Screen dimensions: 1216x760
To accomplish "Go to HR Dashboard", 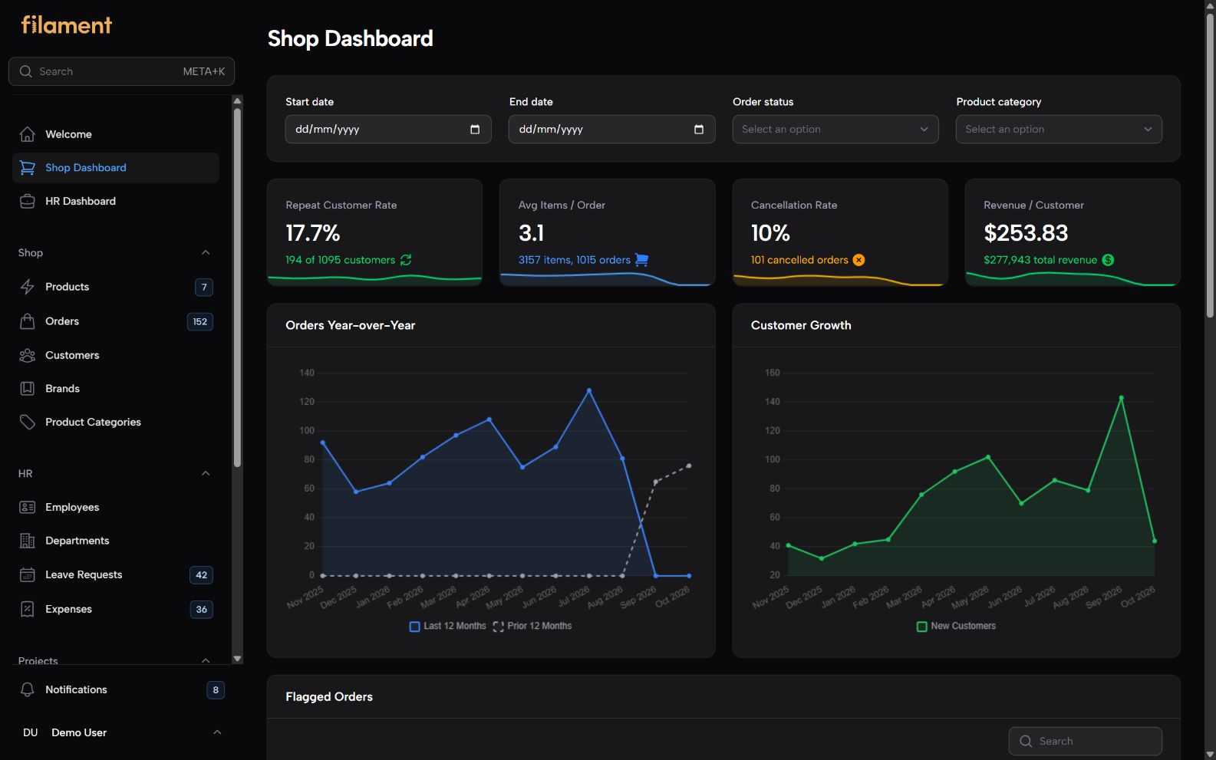I will point(116,202).
